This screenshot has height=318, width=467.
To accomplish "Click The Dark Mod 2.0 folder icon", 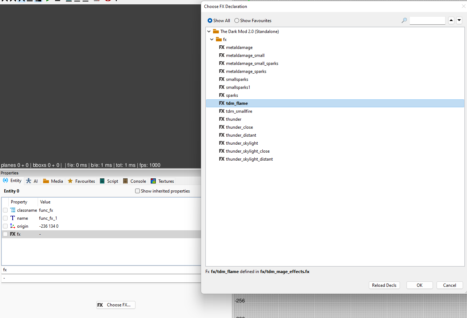I will (216, 32).
